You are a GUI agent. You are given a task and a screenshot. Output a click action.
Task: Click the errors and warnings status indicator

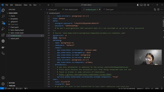[19, 88]
